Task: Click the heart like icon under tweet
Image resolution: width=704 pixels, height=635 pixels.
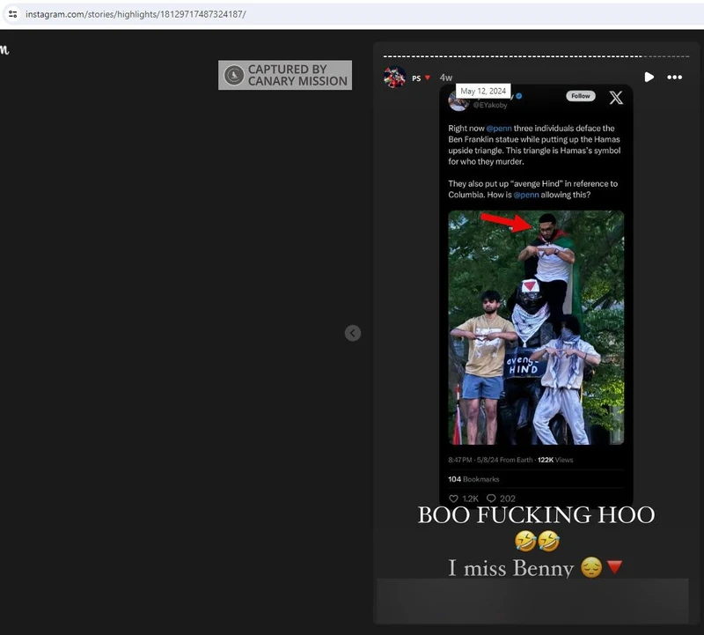Action: (x=453, y=498)
